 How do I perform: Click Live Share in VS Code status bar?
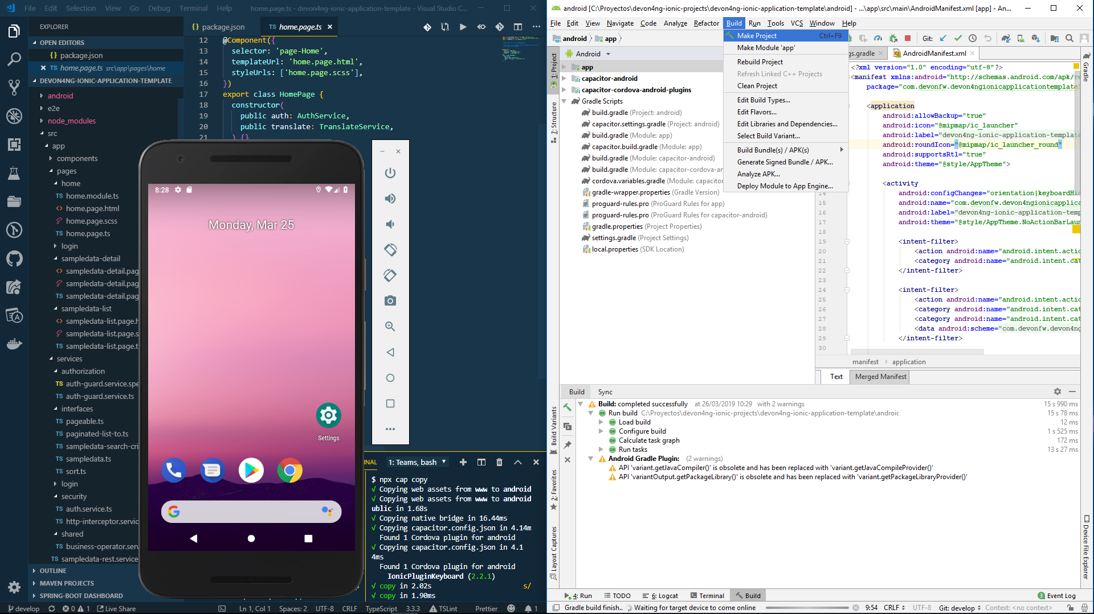(117, 608)
